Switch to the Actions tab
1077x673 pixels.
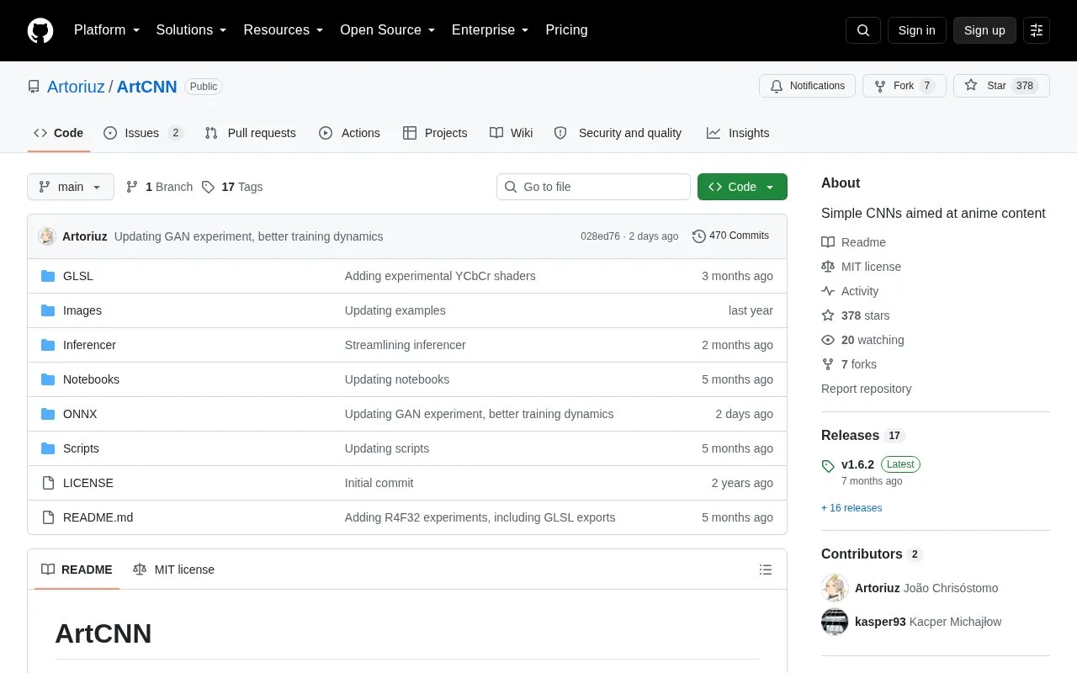click(x=350, y=133)
